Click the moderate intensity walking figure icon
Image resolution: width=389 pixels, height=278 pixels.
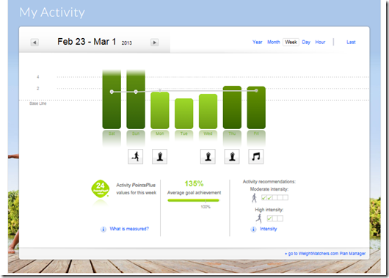click(x=254, y=198)
